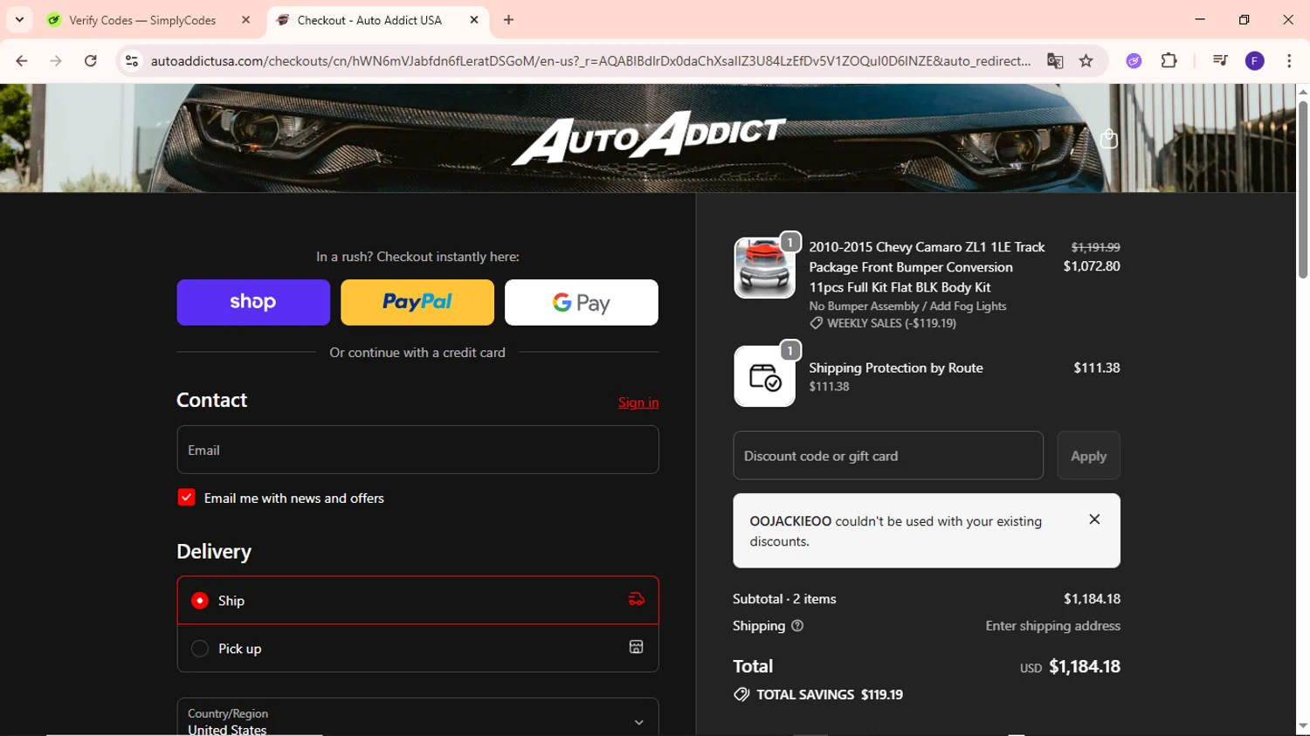Viewport: 1310px width, 736px height.
Task: Translate this page icon
Action: tap(1055, 61)
